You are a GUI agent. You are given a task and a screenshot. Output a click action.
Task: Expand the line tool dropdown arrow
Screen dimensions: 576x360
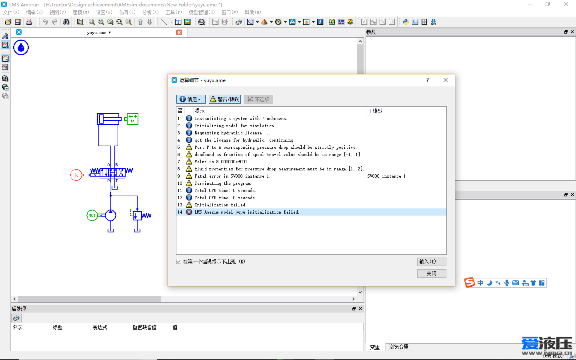(x=171, y=22)
